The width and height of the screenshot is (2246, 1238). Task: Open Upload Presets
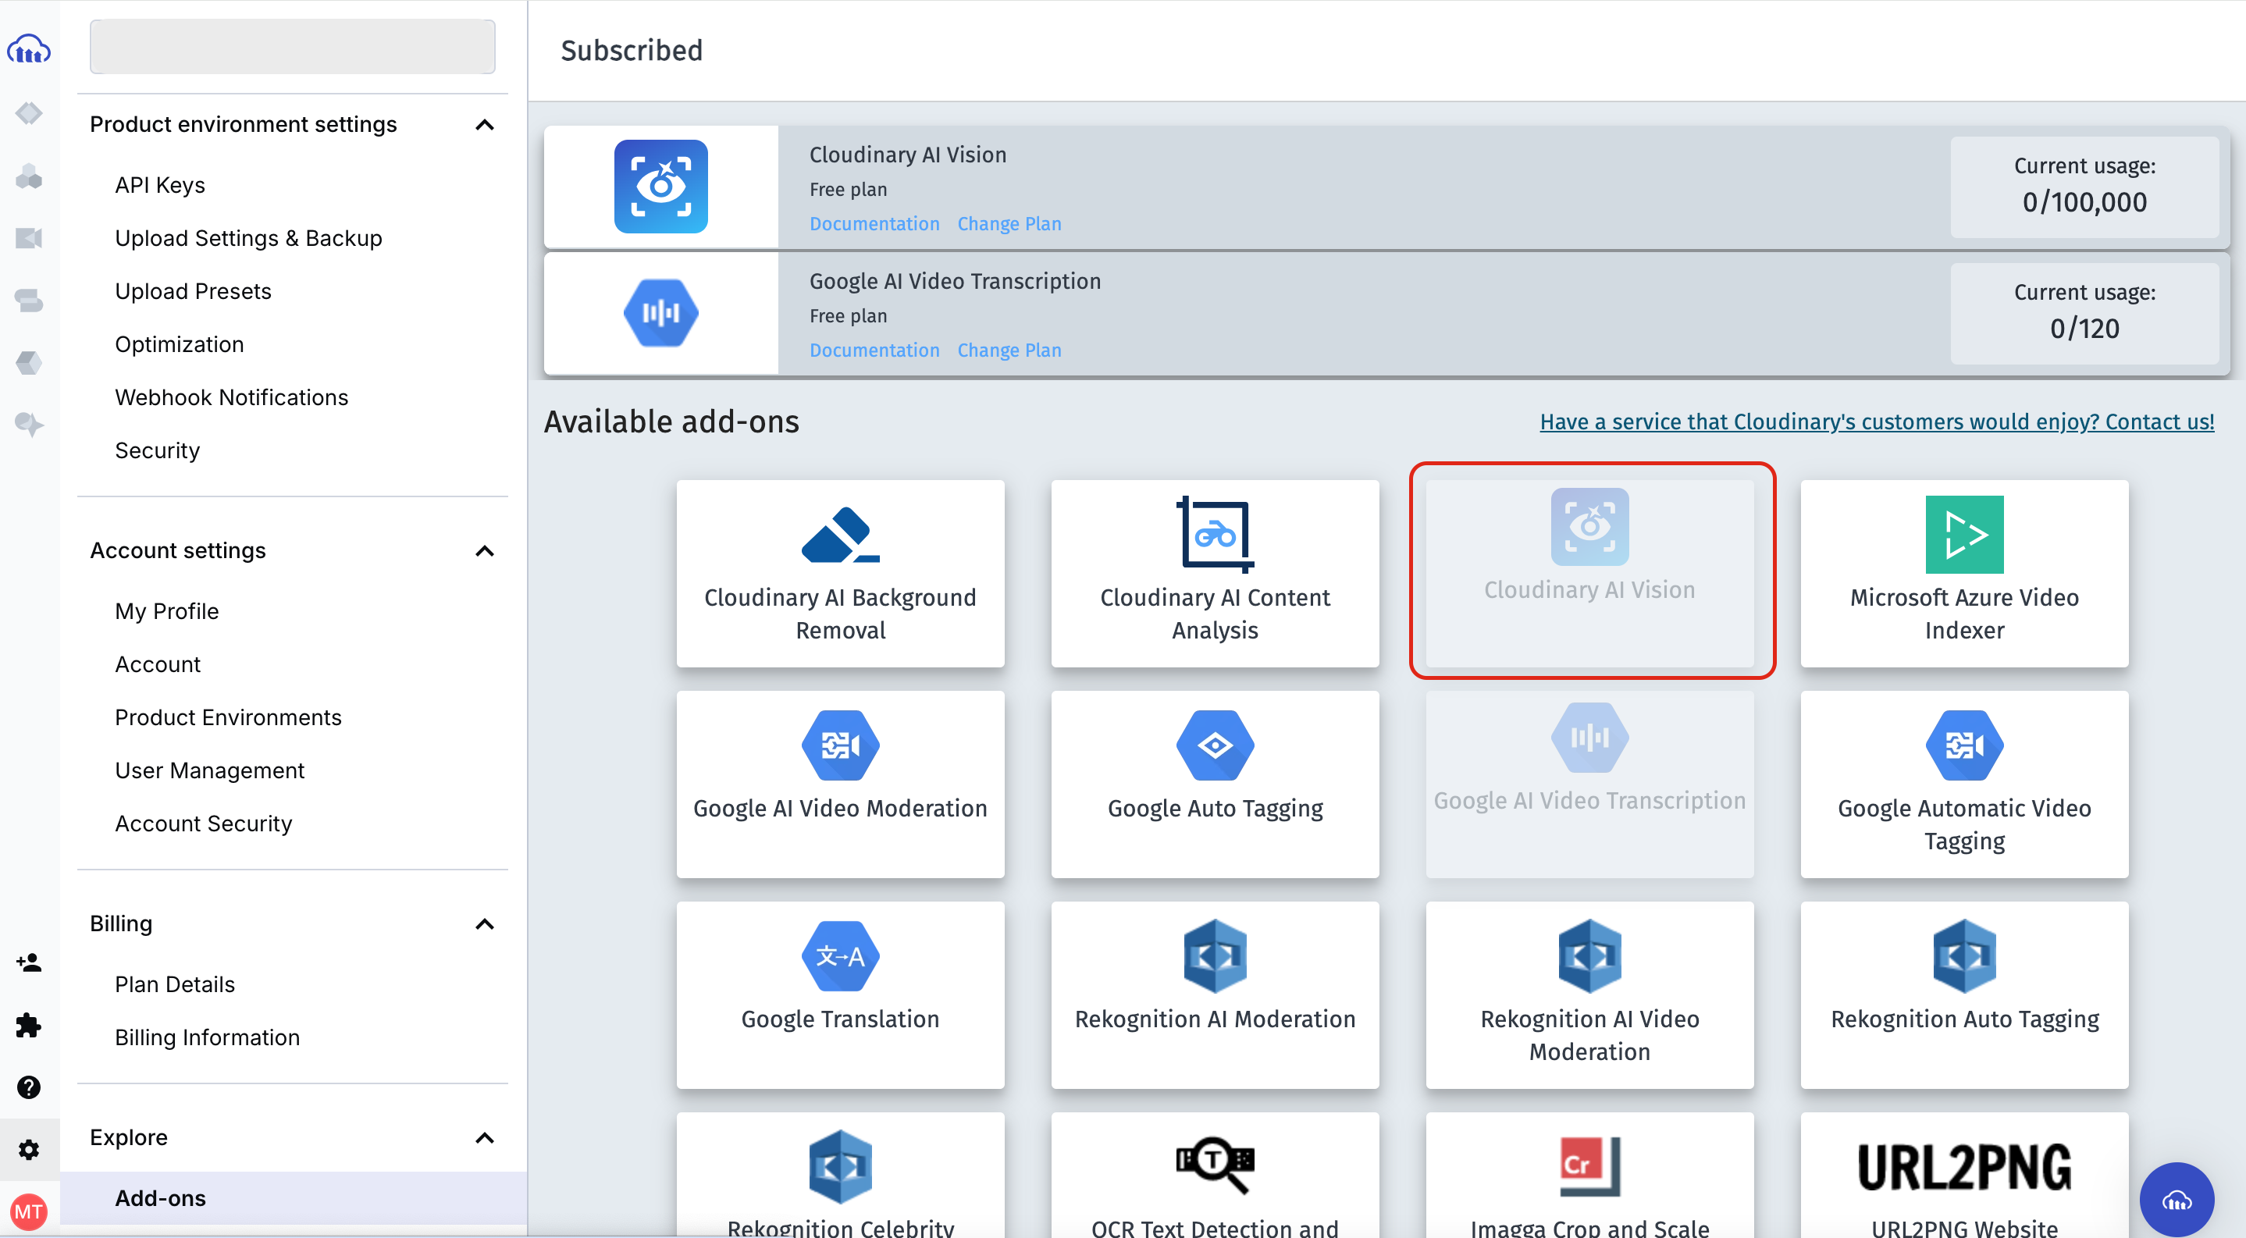click(x=193, y=291)
